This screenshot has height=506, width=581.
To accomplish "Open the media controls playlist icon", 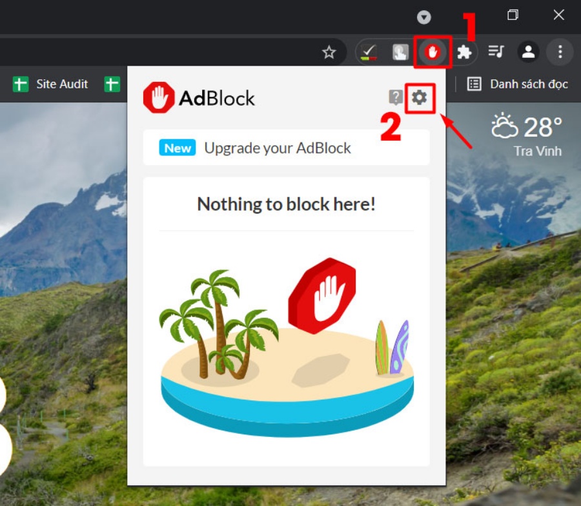I will [x=496, y=52].
